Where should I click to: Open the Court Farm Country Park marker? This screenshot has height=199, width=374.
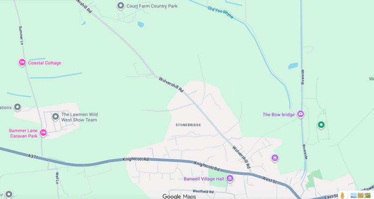coord(121,6)
